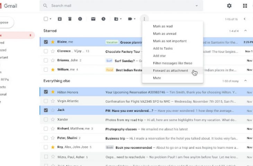Check the Xander email checkbox

(x=46, y=119)
